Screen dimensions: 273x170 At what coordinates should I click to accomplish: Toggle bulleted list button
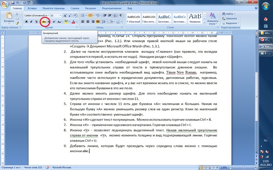(84, 15)
